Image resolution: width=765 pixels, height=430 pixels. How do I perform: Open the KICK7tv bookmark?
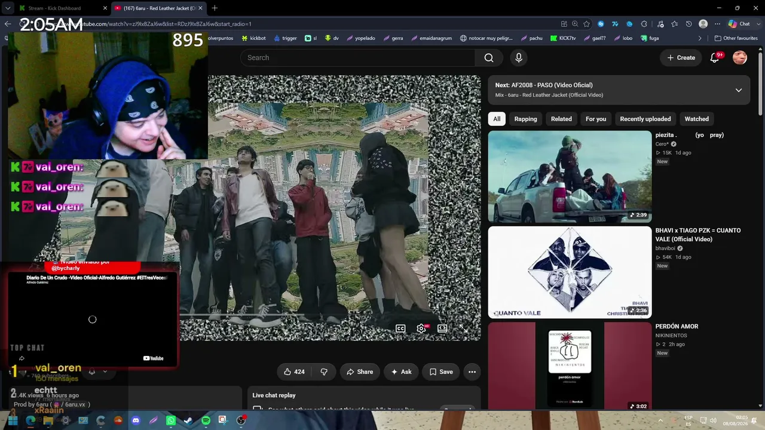coord(562,38)
